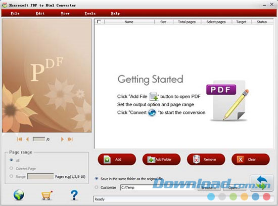The width and height of the screenshot is (278, 206).
Task: Click the Size column header
Action: coord(163,22)
